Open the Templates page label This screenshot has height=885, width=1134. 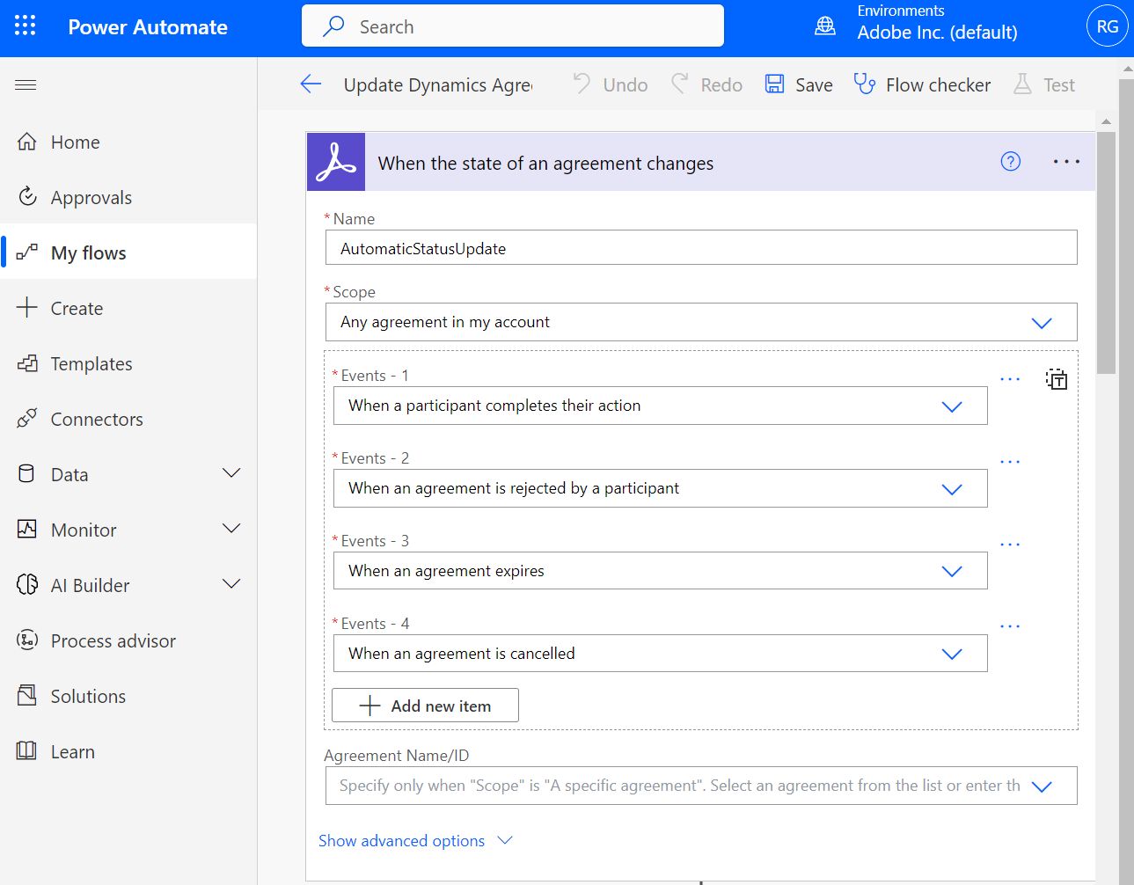tap(91, 363)
